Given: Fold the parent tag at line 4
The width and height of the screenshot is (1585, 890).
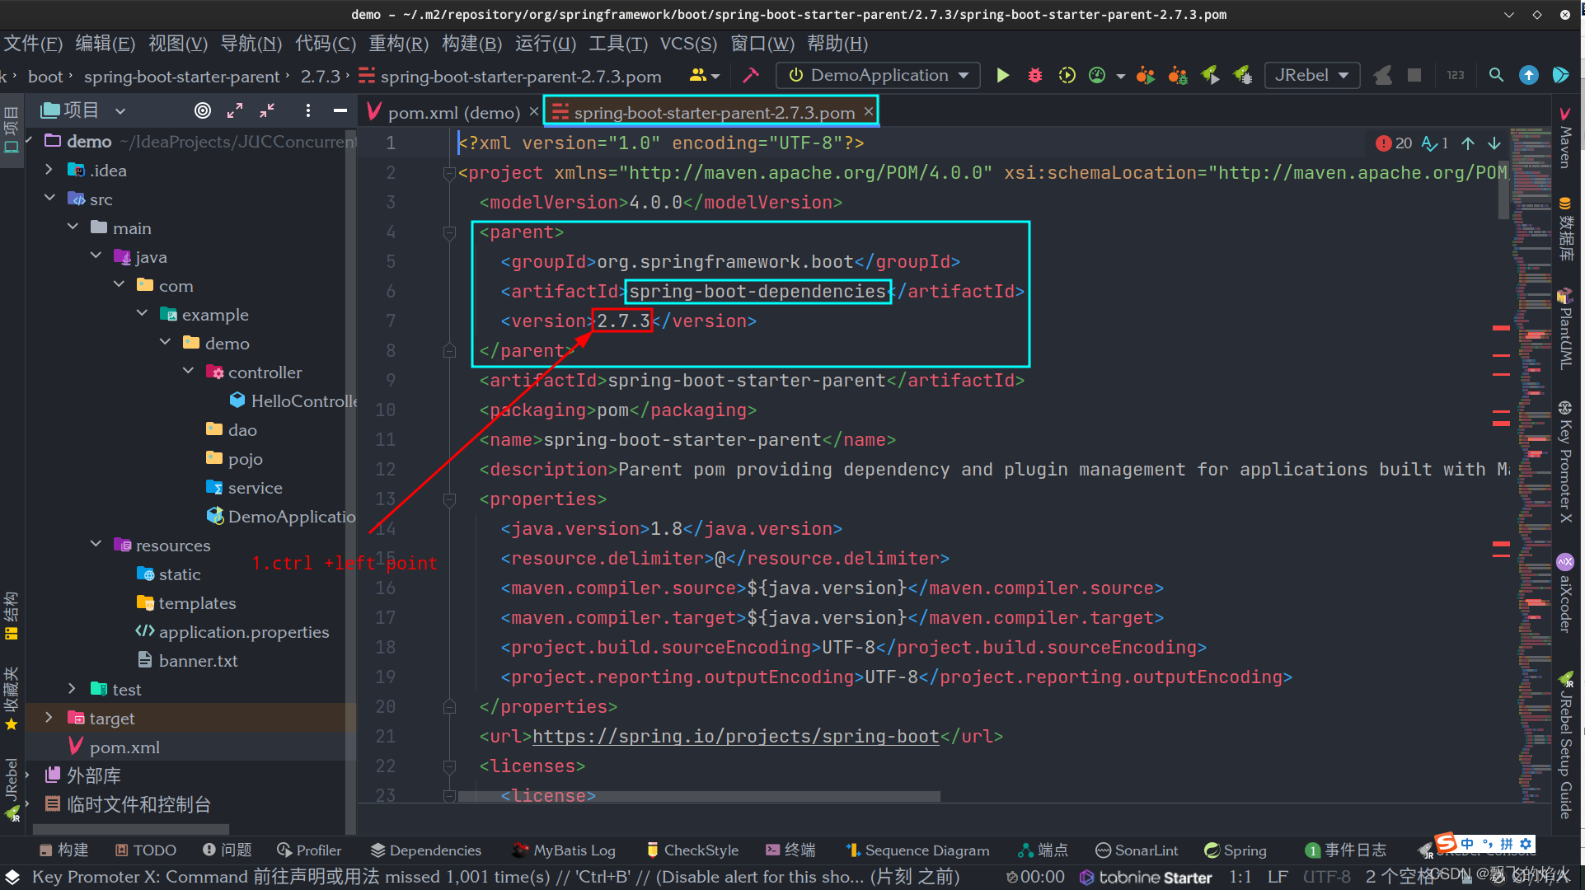Looking at the screenshot, I should 449,233.
